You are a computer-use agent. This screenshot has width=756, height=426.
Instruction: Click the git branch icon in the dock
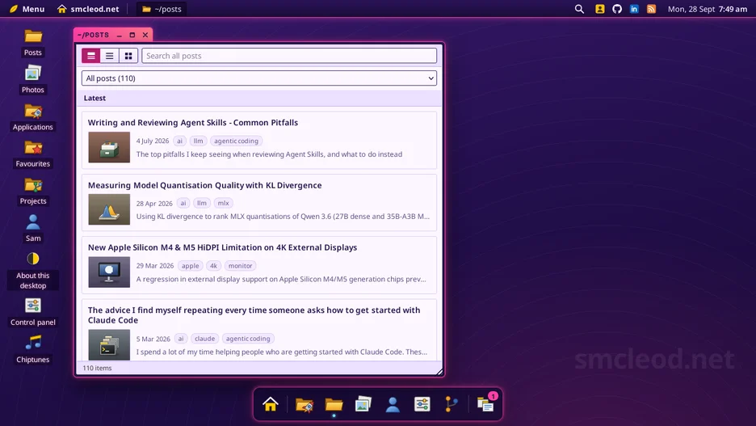[x=451, y=404]
